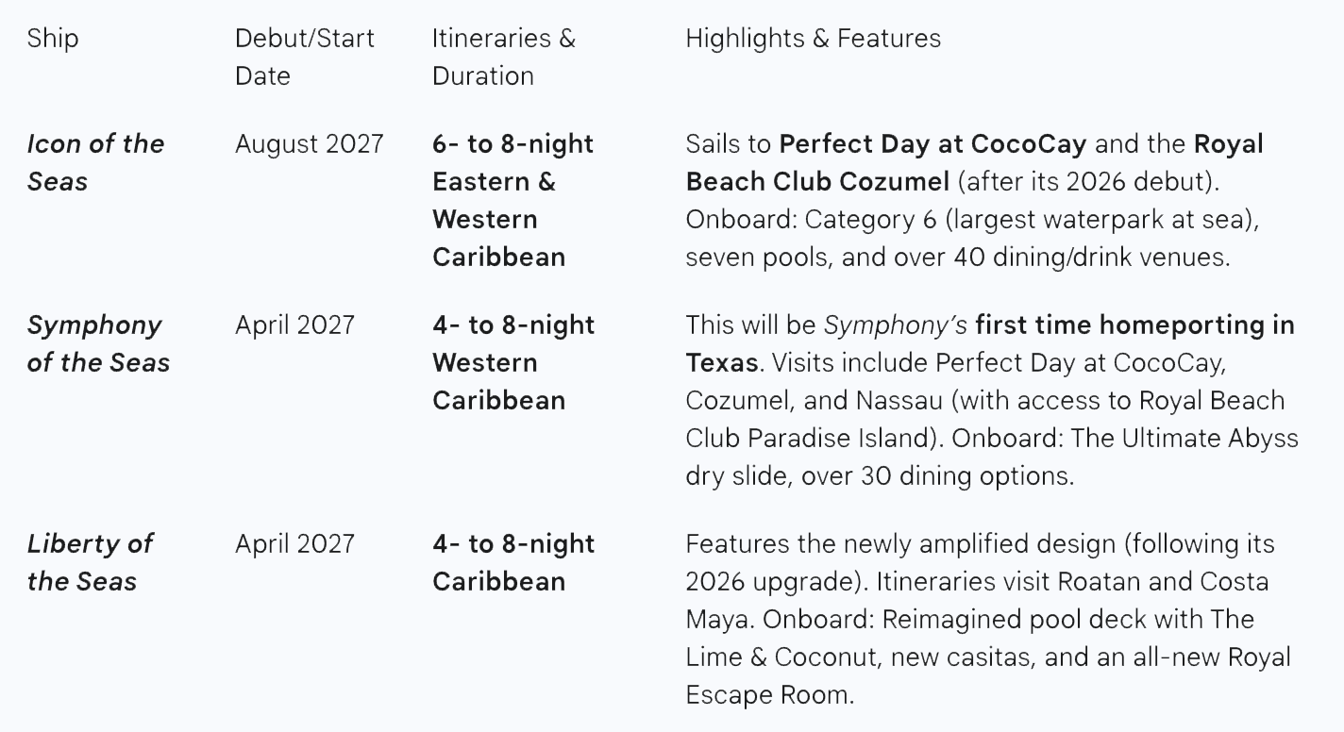
Task: Click the "April 2027" date for Liberty
Action: [x=294, y=544]
